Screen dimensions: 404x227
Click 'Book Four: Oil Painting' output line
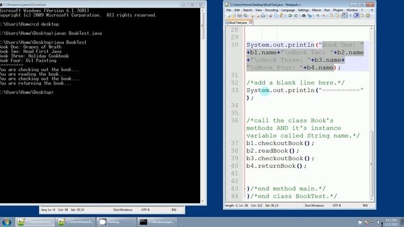pyautogui.click(x=28, y=61)
